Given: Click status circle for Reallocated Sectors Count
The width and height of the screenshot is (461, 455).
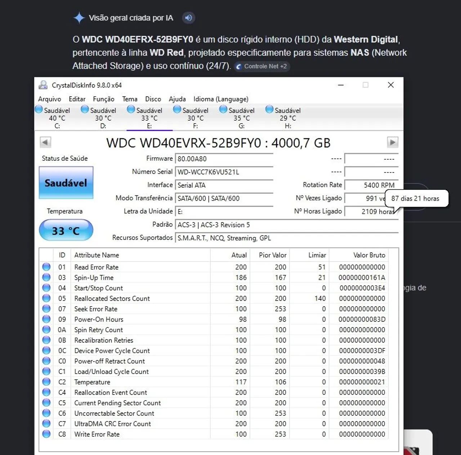Looking at the screenshot, I should click(x=46, y=298).
